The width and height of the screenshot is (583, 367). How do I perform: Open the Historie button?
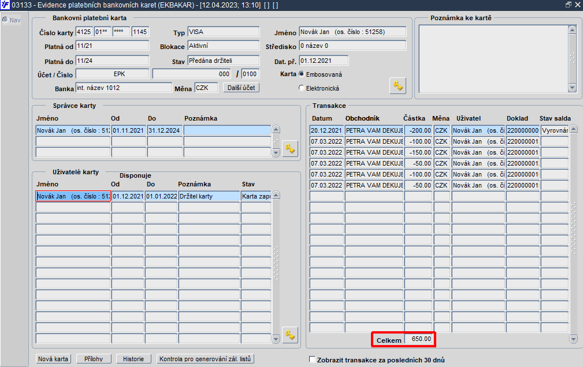tap(133, 359)
